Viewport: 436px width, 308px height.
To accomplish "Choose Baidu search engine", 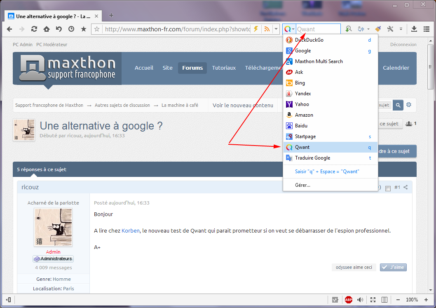I will tap(331, 125).
